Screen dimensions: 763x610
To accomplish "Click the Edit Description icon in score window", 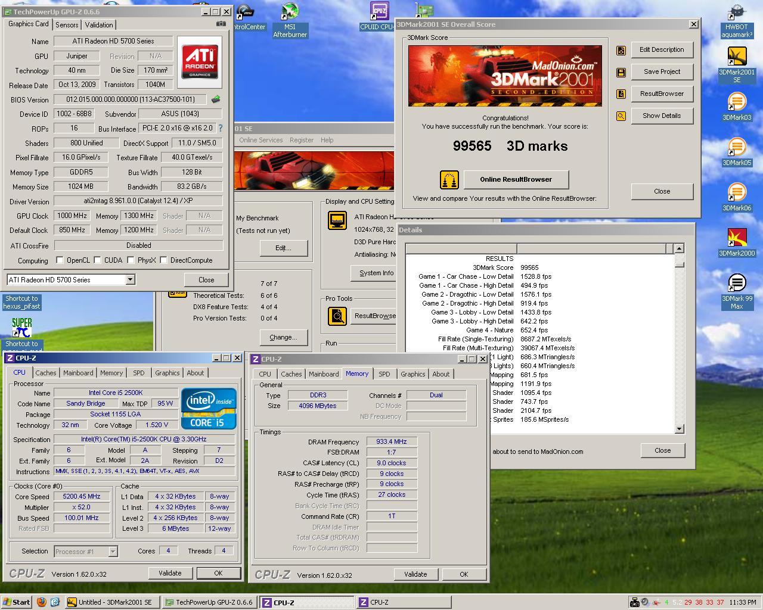I will (x=621, y=50).
